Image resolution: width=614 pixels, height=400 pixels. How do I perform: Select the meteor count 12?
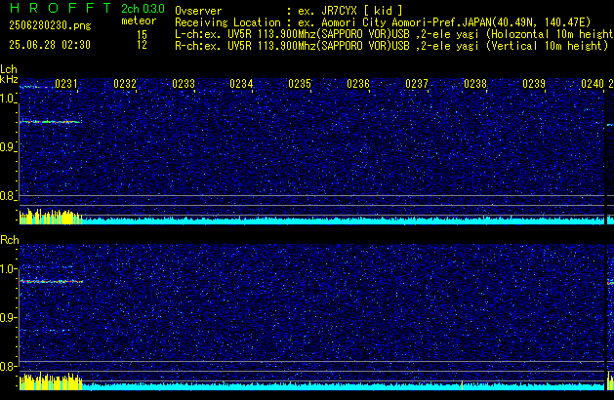[142, 45]
